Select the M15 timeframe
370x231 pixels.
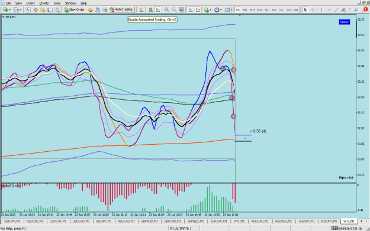252,10
